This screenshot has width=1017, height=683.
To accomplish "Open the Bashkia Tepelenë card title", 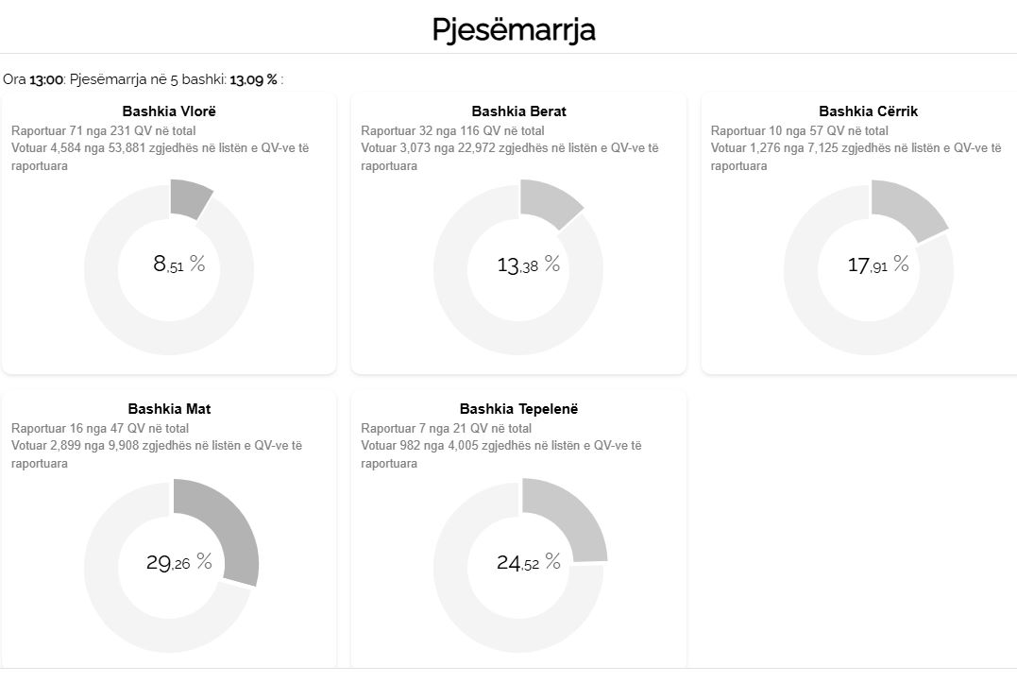I will point(518,409).
